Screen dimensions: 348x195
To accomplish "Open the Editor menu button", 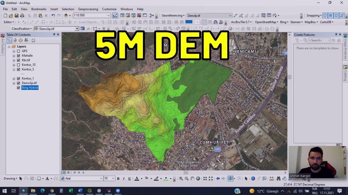I will (x=9, y=22).
